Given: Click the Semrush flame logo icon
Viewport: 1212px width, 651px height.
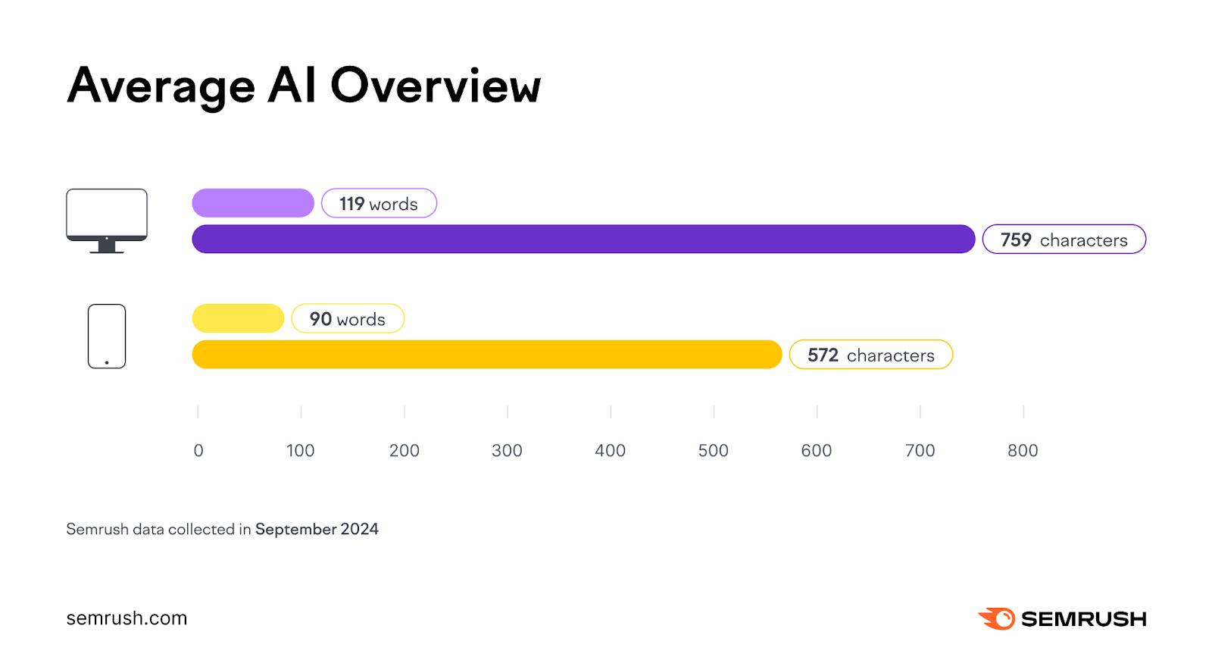Looking at the screenshot, I should pyautogui.click(x=997, y=618).
